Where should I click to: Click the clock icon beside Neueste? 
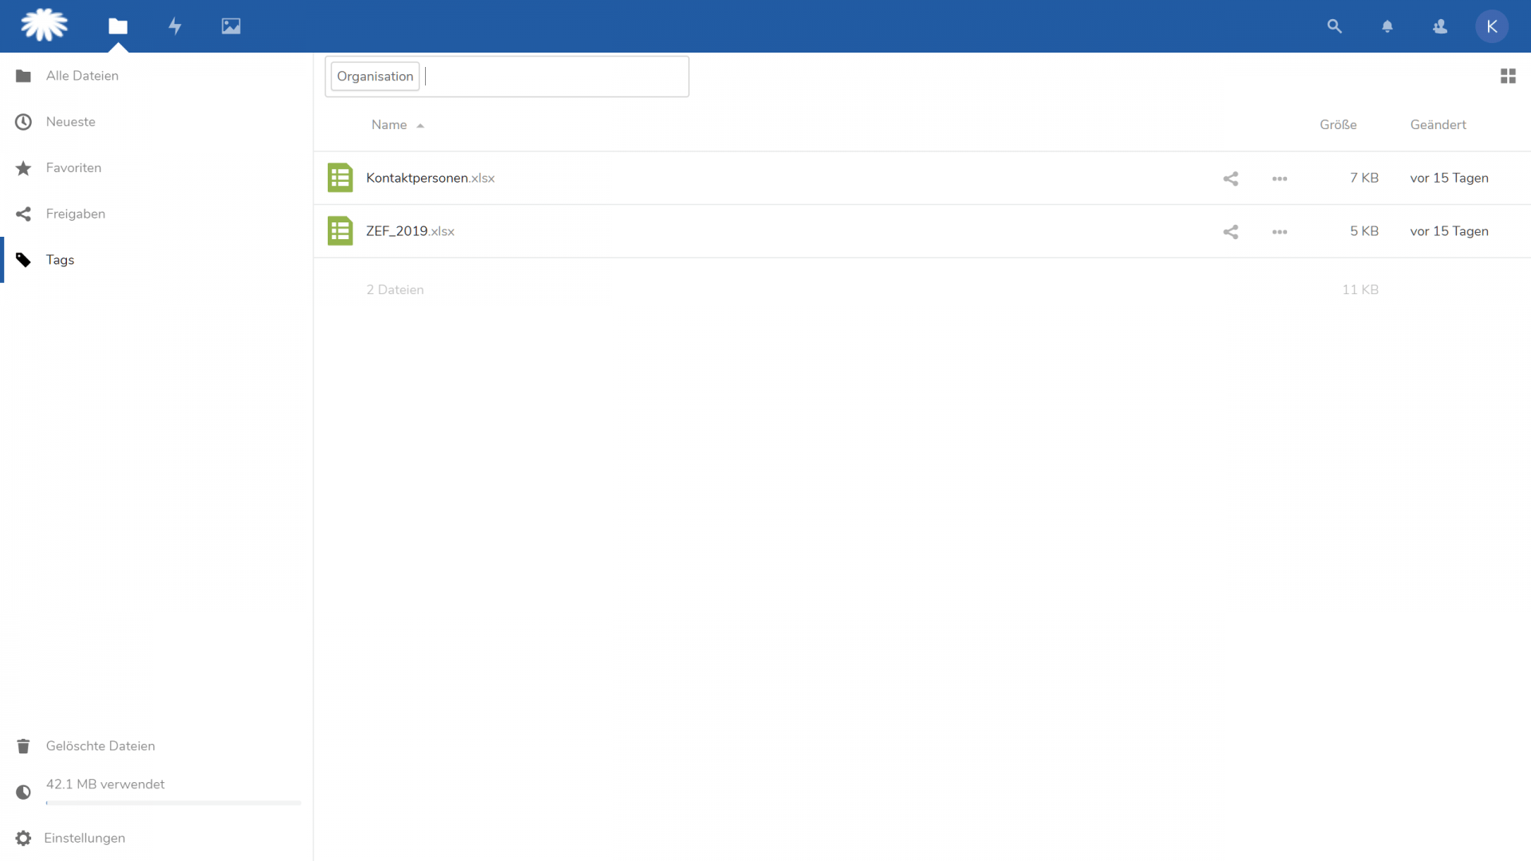coord(23,122)
